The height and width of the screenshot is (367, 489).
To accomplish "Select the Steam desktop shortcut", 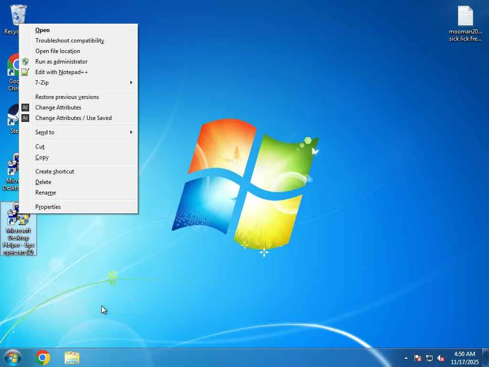I will click(13, 119).
